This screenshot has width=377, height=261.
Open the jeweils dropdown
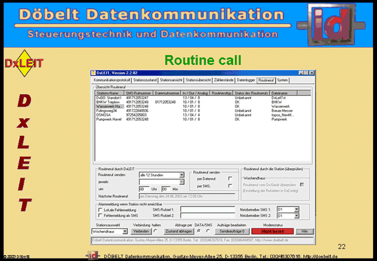pos(182,182)
